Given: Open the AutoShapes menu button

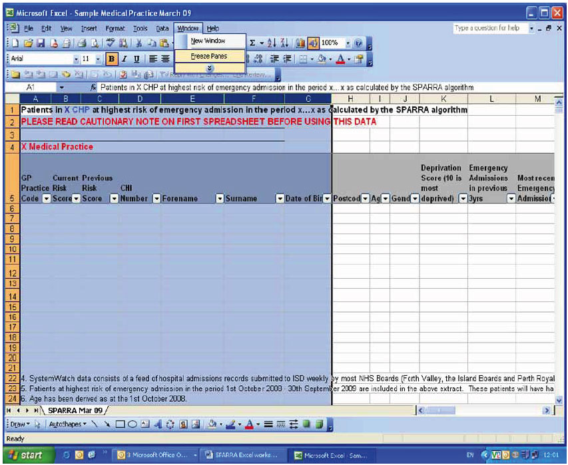Looking at the screenshot, I should click(68, 424).
